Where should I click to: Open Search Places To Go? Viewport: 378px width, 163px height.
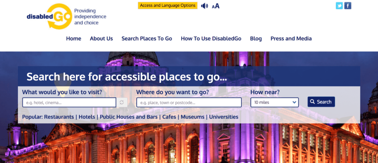point(147,39)
